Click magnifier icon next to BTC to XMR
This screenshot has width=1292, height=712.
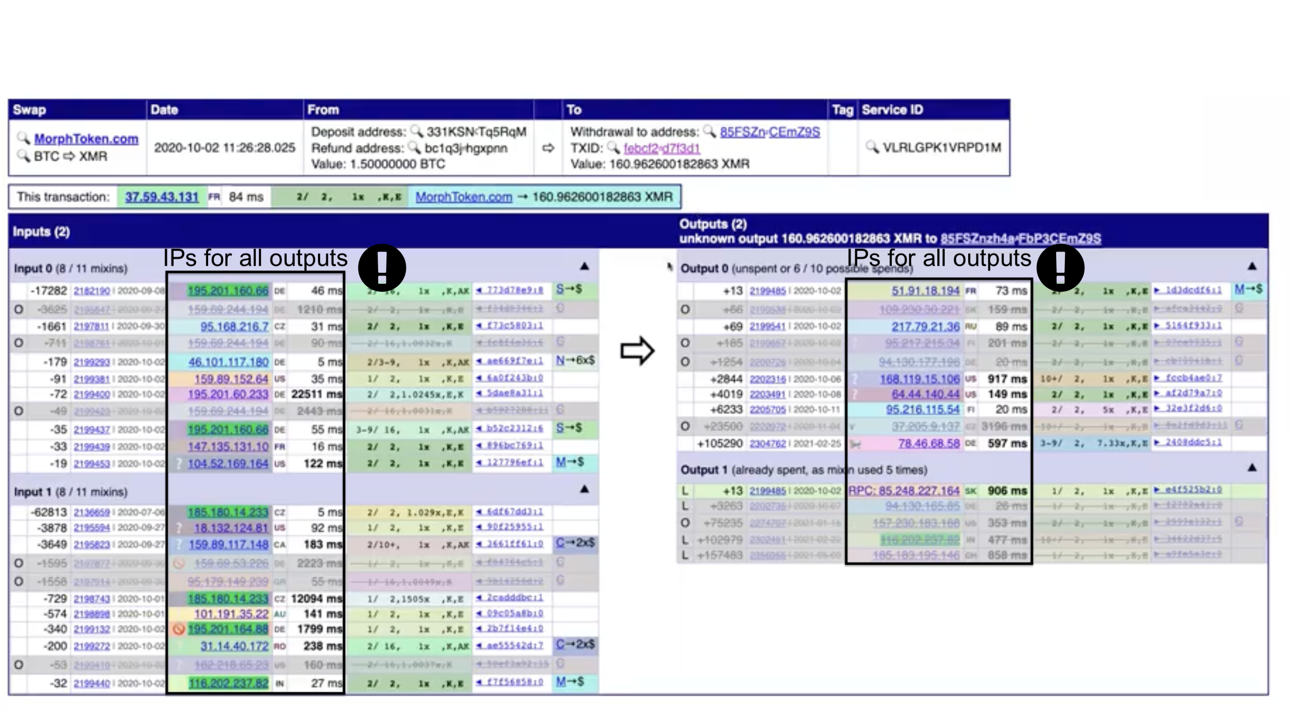23,155
